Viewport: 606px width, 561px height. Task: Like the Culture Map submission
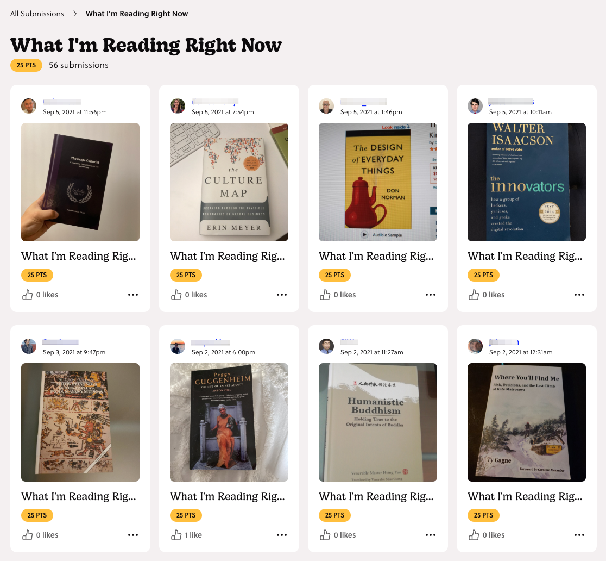(x=176, y=295)
